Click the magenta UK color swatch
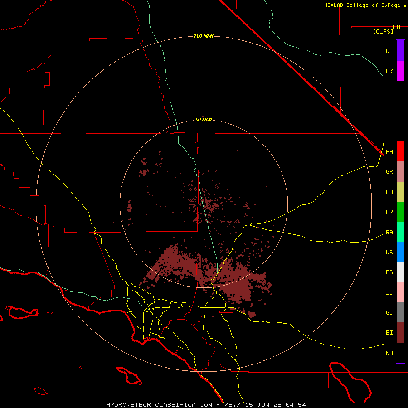The height and width of the screenshot is (408, 408). click(400, 71)
